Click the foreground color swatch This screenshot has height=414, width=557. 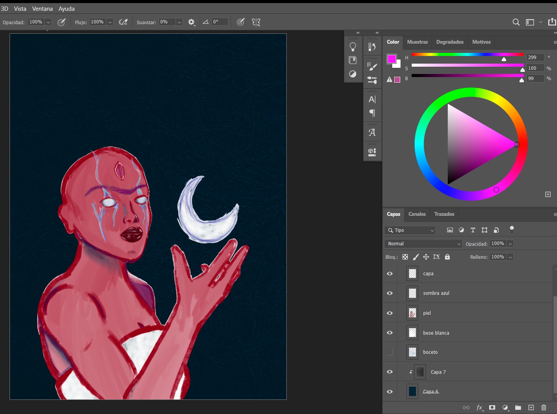coord(391,59)
